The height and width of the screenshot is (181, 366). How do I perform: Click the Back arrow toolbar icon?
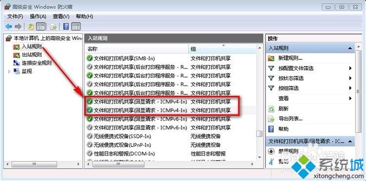[x=9, y=27]
